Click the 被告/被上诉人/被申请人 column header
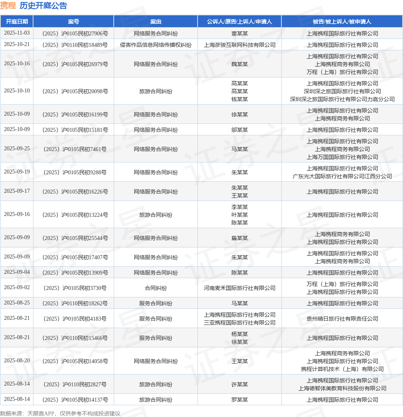Screen dimensions: 403x417 point(342,22)
